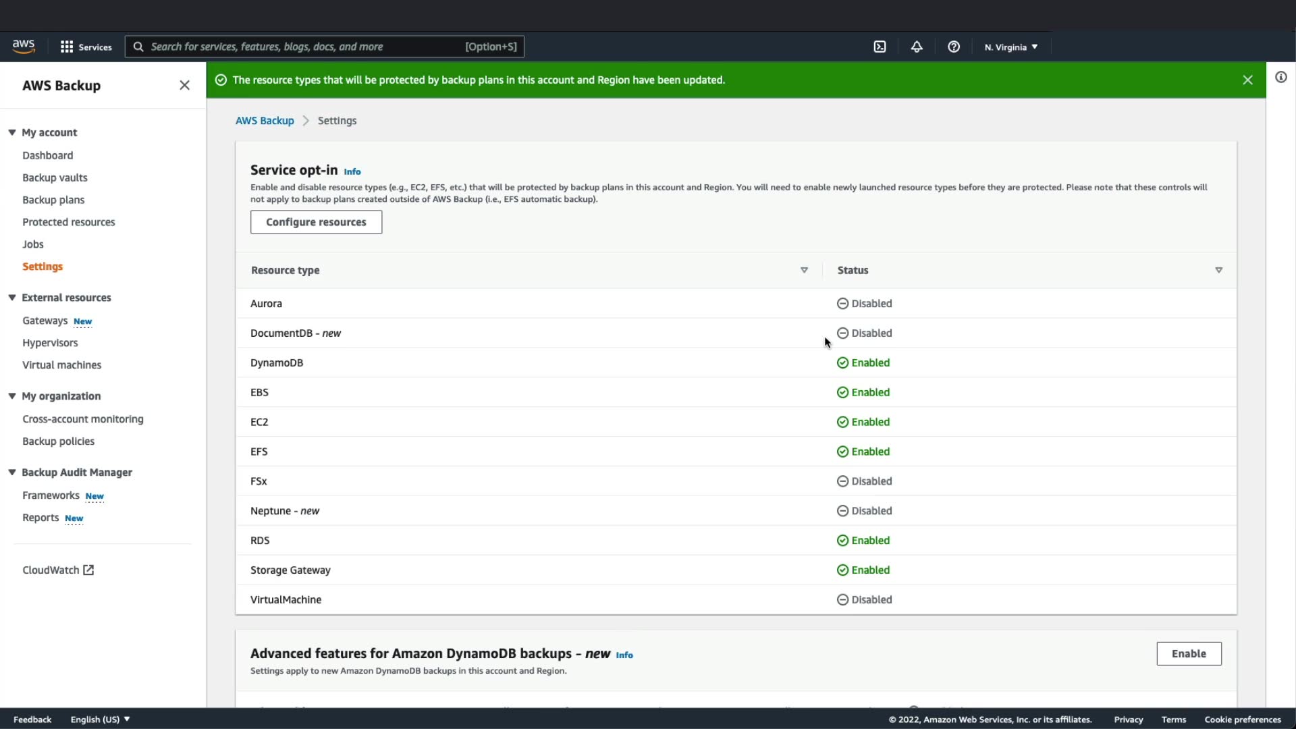Dismiss the green success banner
1296x729 pixels.
(x=1247, y=80)
